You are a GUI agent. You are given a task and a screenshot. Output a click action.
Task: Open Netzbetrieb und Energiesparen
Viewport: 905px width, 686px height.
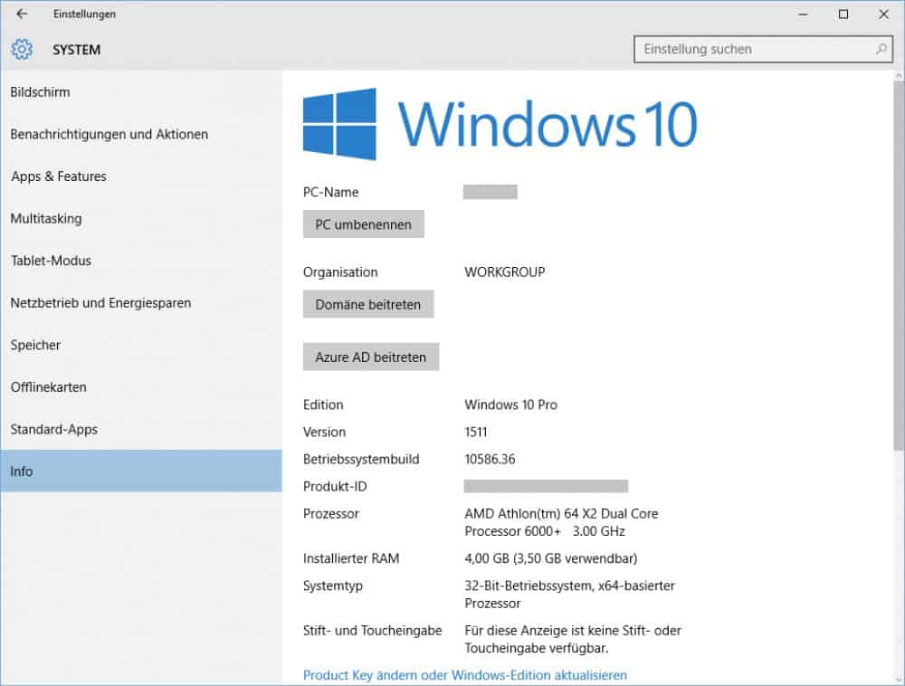[141, 303]
